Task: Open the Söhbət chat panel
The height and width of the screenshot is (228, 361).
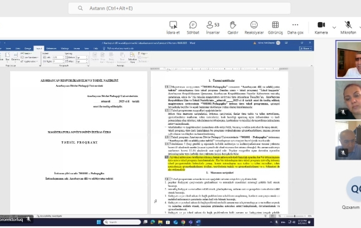Action: click(193, 28)
